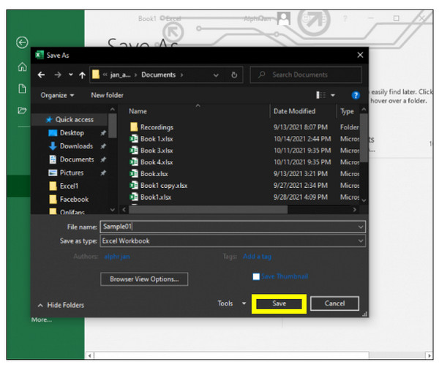Refresh the Documents folder view
Viewport: 439px width, 367px height.
click(x=234, y=75)
